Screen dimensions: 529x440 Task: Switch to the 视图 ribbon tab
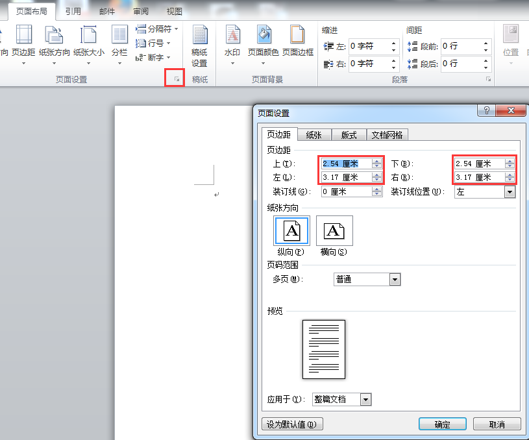175,12
